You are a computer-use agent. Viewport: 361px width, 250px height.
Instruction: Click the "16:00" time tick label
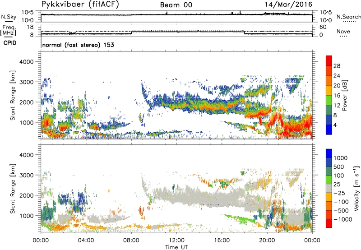click(222, 241)
